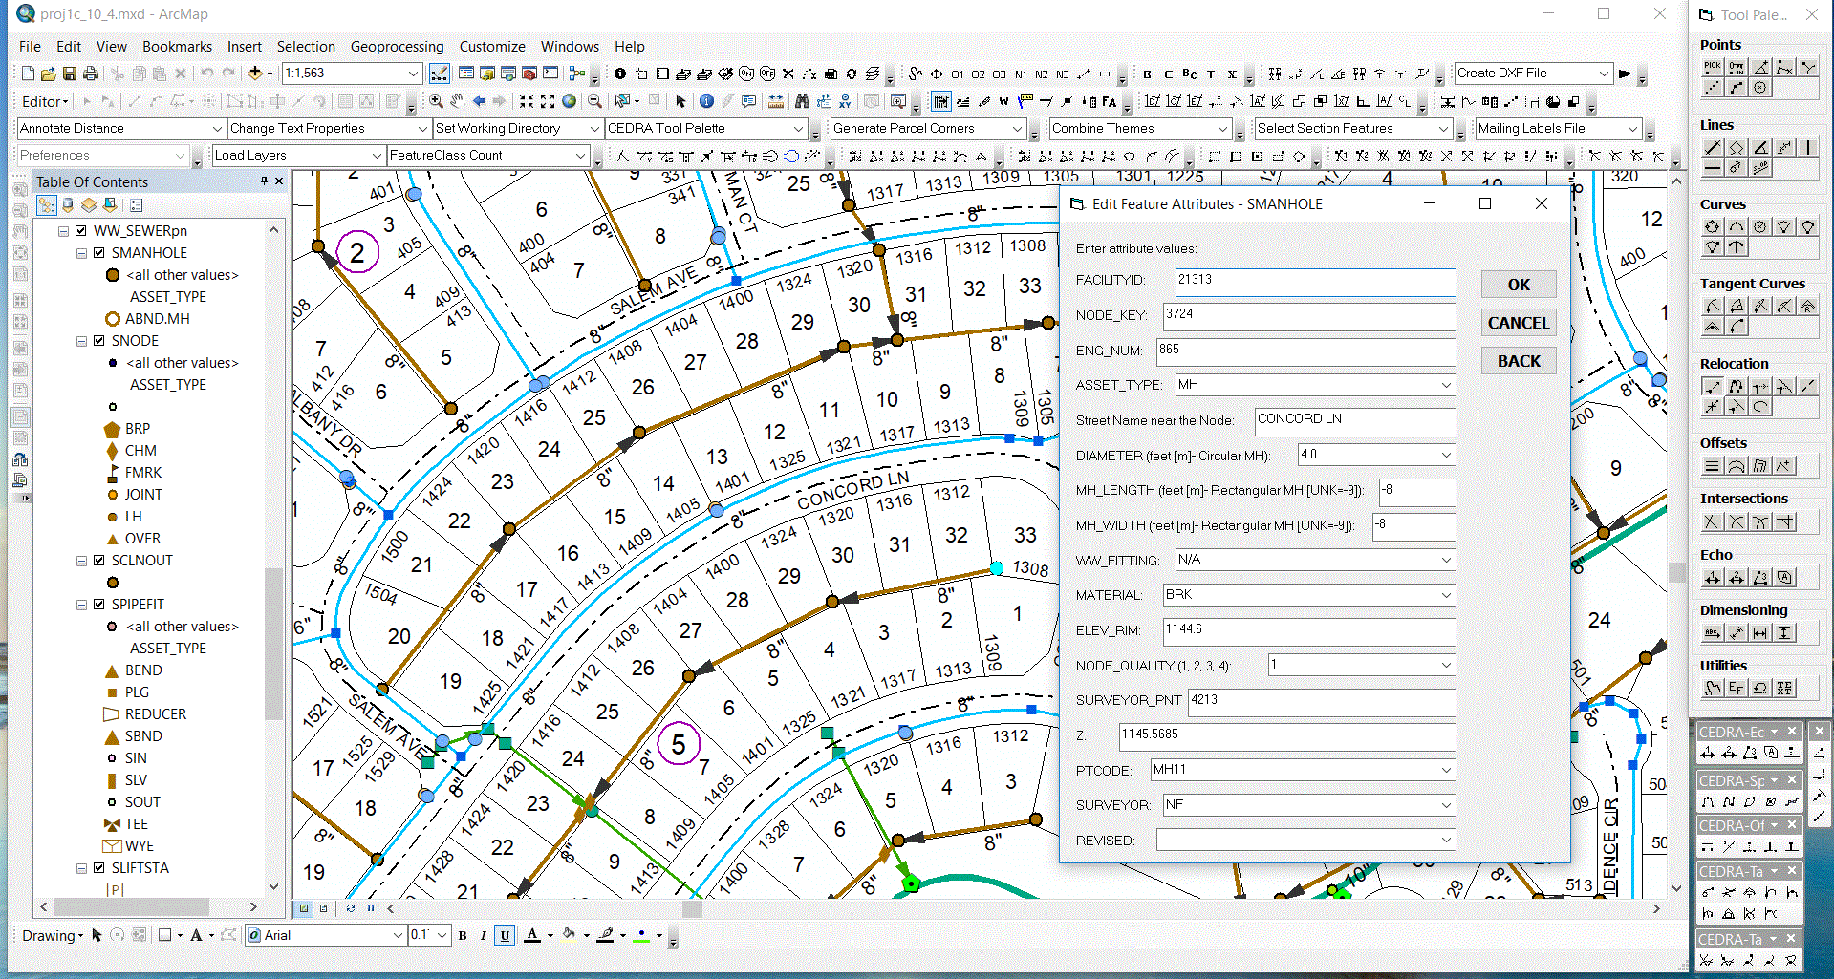Switch to Layout View
The width and height of the screenshot is (1834, 979).
324,908
